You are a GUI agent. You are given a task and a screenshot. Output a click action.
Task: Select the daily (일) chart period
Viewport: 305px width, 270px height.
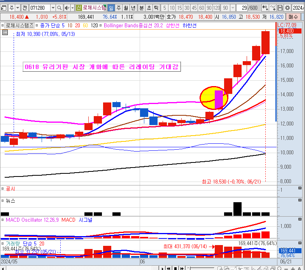tap(111, 8)
